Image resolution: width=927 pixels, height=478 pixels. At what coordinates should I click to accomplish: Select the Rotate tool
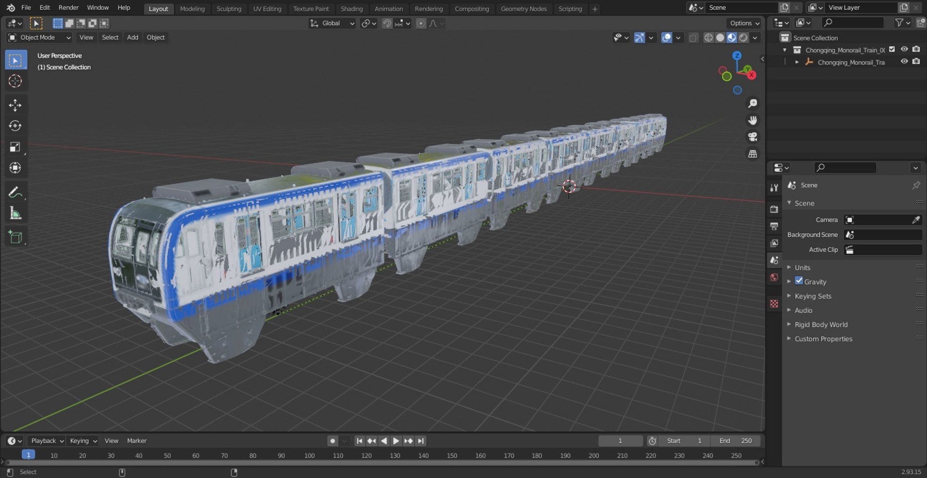(x=15, y=126)
